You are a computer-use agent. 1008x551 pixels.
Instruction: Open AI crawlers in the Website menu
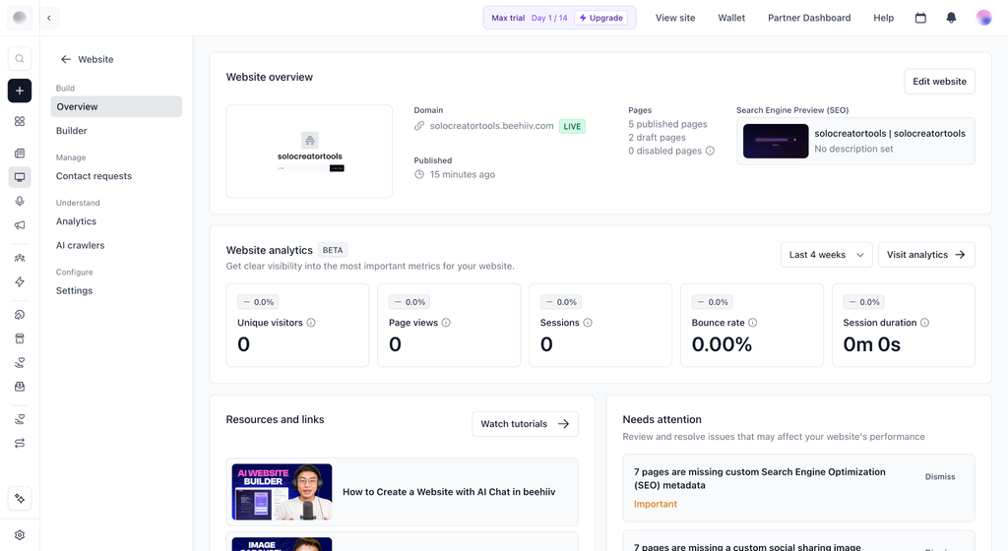81,245
